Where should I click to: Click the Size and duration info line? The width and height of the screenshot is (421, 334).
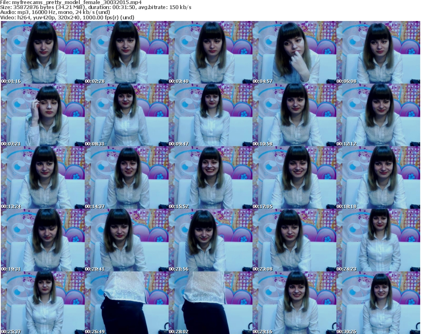click(x=95, y=7)
